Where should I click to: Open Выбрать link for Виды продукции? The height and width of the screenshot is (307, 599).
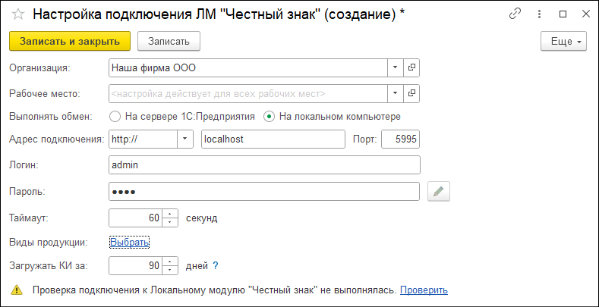pos(129,242)
